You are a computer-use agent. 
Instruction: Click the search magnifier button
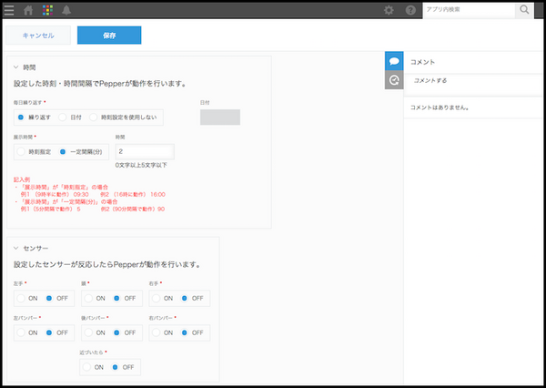tap(525, 10)
